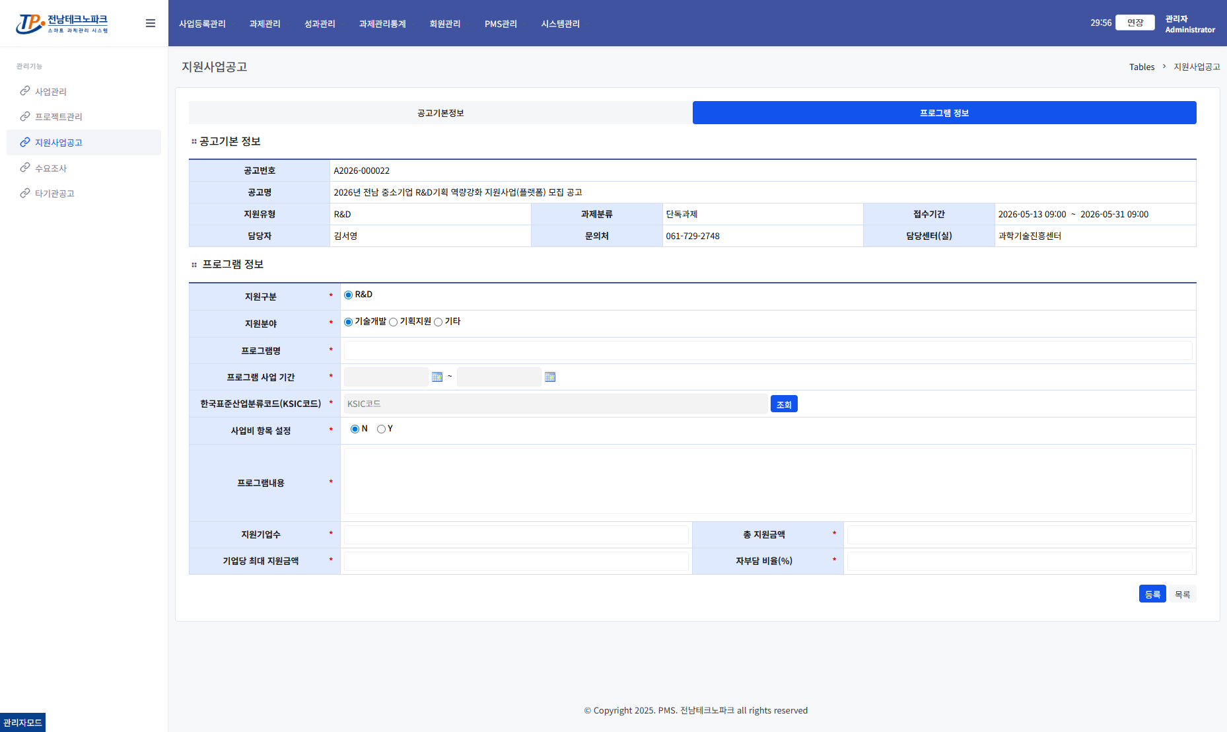Toggle the hamburger sidebar menu icon
This screenshot has height=732, width=1227.
coord(151,23)
